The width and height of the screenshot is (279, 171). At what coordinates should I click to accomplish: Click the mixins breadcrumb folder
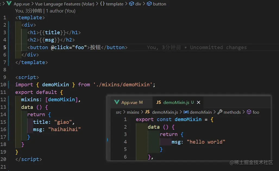point(133,112)
